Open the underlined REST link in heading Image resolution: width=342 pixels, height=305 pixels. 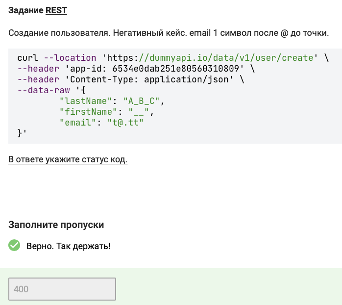tap(56, 10)
